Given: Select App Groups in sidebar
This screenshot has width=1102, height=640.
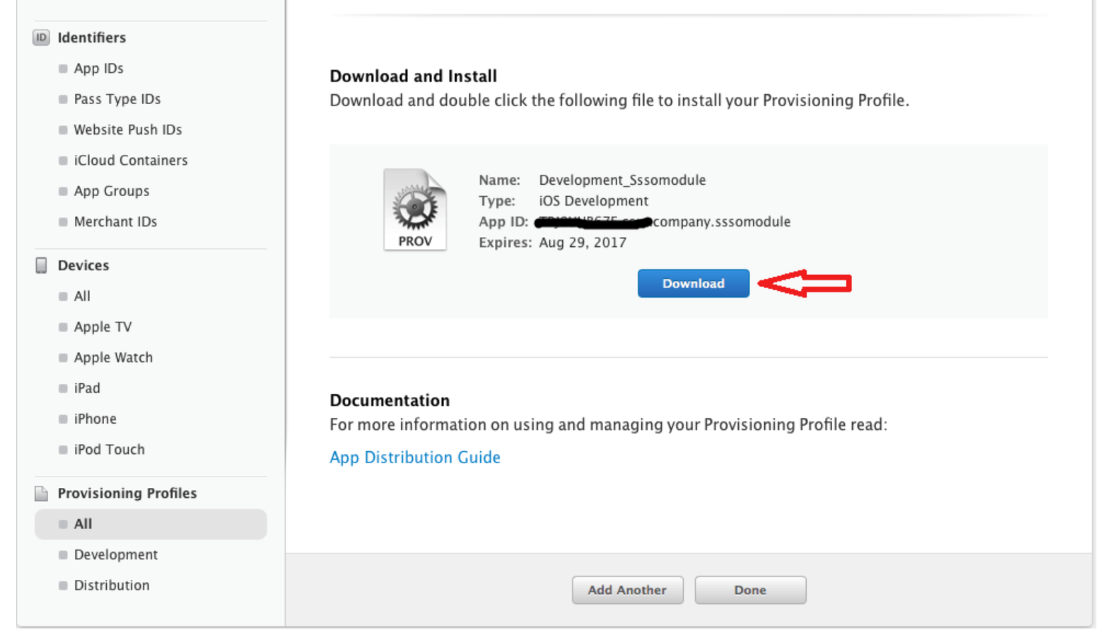Looking at the screenshot, I should (x=112, y=192).
